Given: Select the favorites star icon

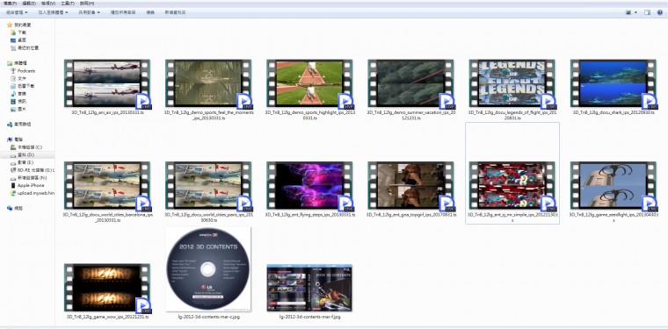Looking at the screenshot, I should pyautogui.click(x=10, y=25).
